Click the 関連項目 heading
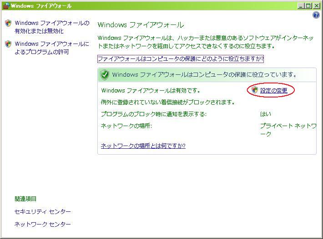 (25, 199)
